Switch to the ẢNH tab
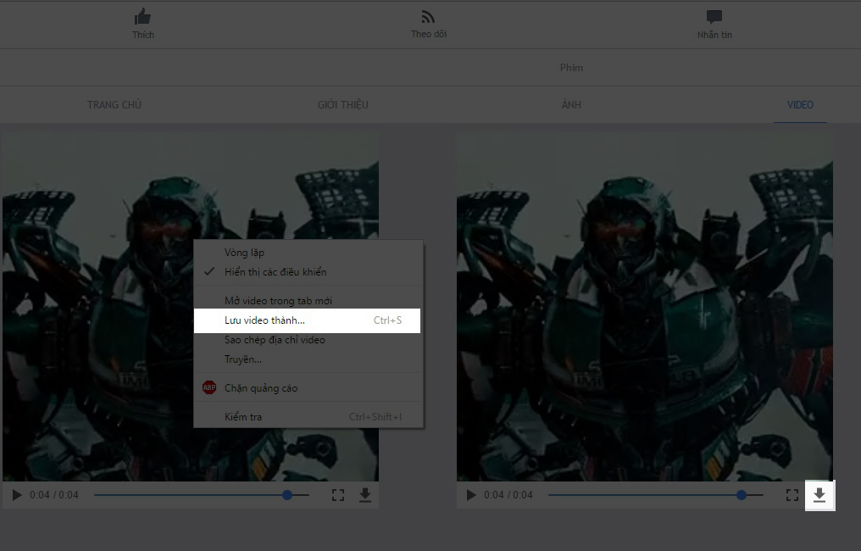Viewport: 861px width, 551px height. [x=571, y=105]
